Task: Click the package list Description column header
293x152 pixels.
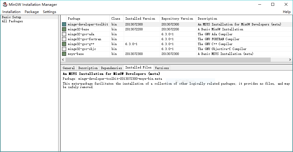Action: click(x=244, y=18)
